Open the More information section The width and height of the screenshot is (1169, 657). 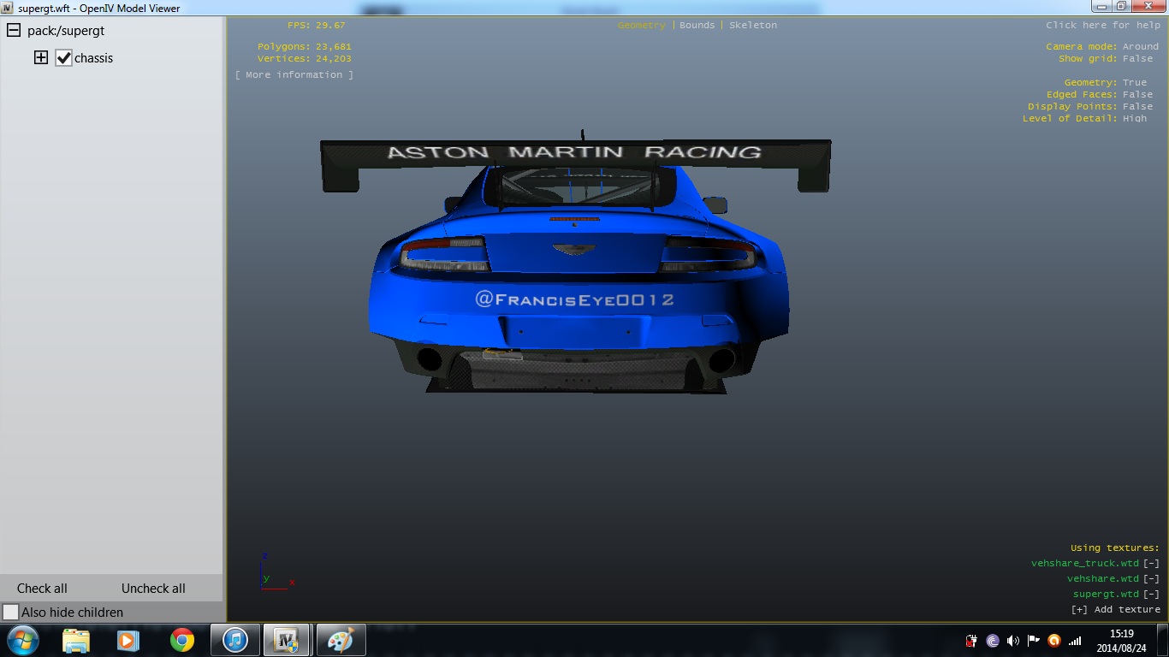point(294,75)
